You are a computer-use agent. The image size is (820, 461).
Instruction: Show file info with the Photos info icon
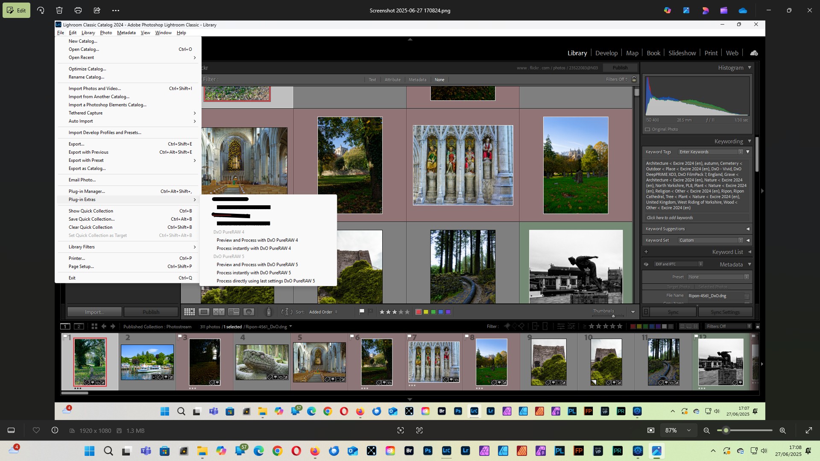[55, 430]
